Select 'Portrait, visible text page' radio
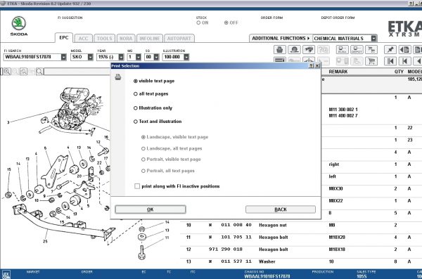This screenshot has height=279, width=422. click(143, 160)
